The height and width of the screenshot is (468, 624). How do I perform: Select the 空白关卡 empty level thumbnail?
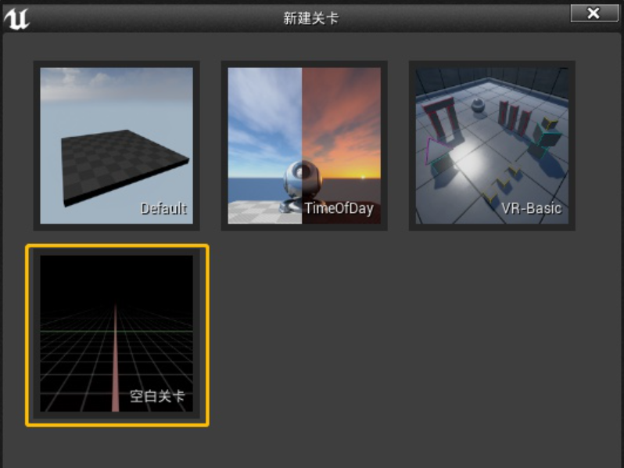117,333
